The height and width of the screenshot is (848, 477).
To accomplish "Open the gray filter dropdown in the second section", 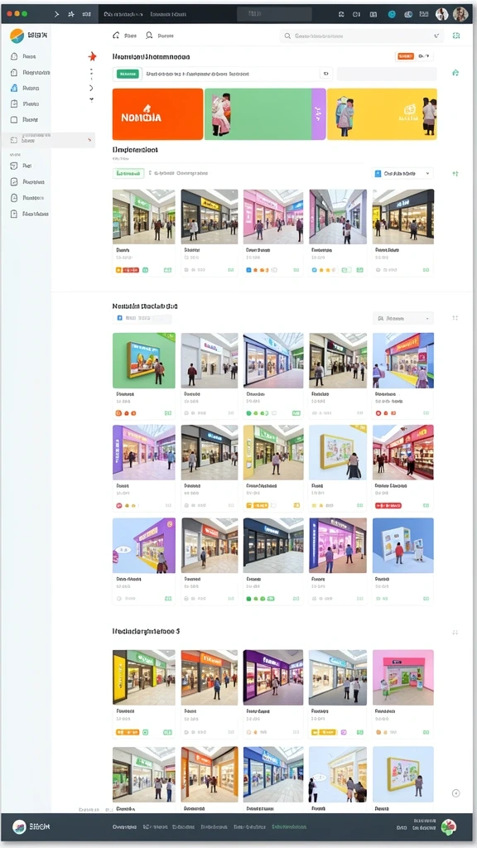I will click(x=403, y=319).
